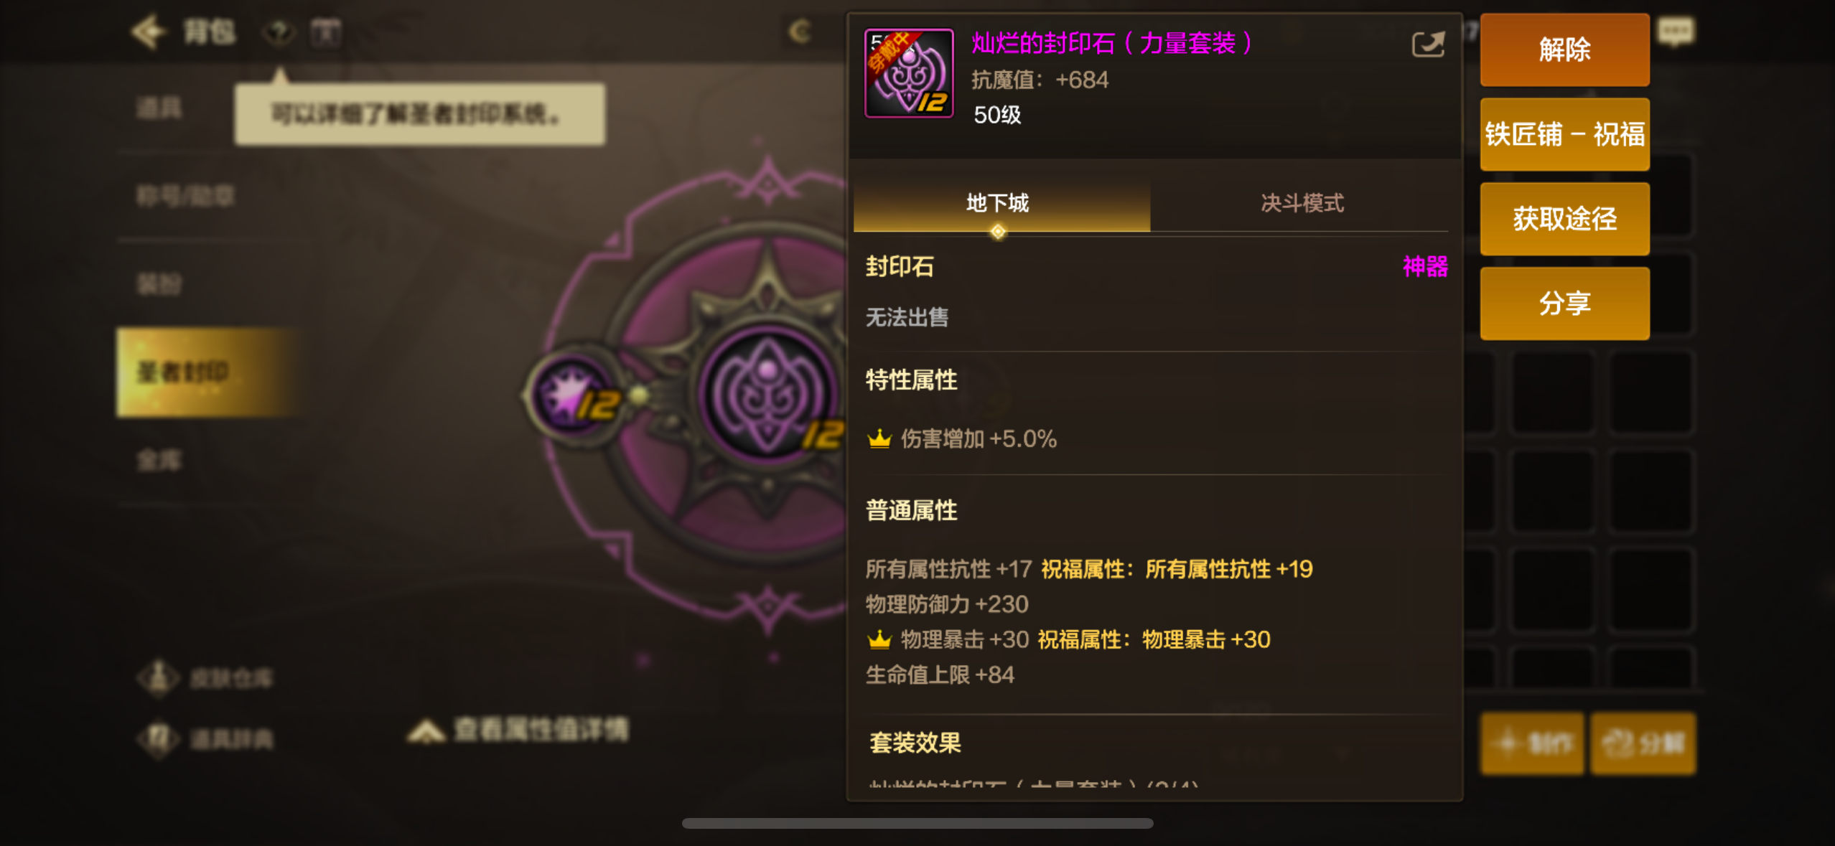Viewport: 1835px width, 846px height.
Task: Click the crescent moon icon near top
Action: click(x=800, y=32)
